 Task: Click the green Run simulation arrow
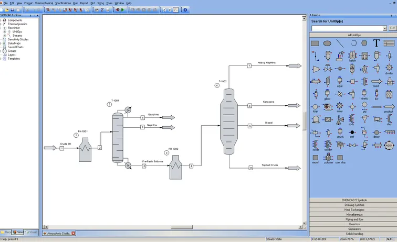point(122,9)
